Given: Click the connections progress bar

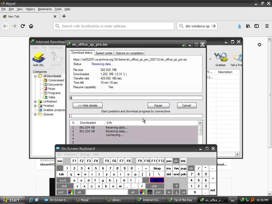Looking at the screenshot, I should coord(136,116).
